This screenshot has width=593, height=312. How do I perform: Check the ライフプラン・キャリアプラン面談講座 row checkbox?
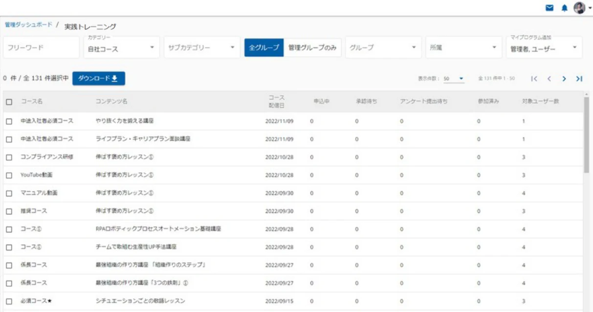(9, 140)
